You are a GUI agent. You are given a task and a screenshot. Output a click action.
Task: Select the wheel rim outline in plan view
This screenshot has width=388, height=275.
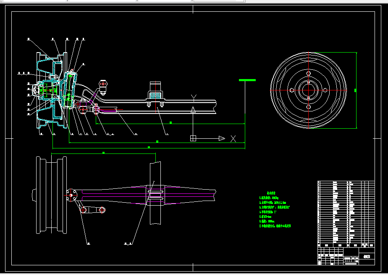(x=52, y=195)
